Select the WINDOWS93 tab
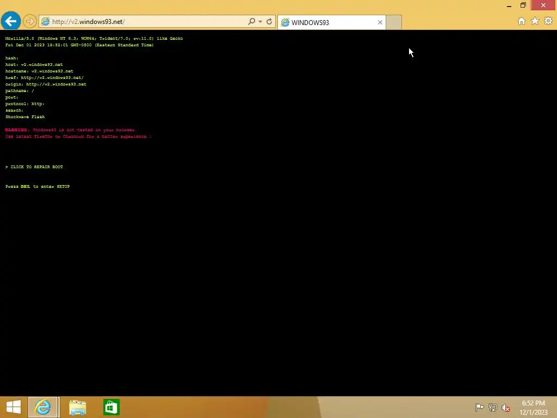This screenshot has width=557, height=418. point(331,22)
